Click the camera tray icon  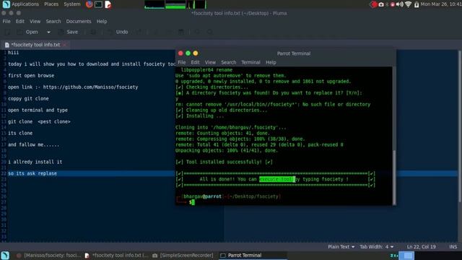[x=381, y=4]
